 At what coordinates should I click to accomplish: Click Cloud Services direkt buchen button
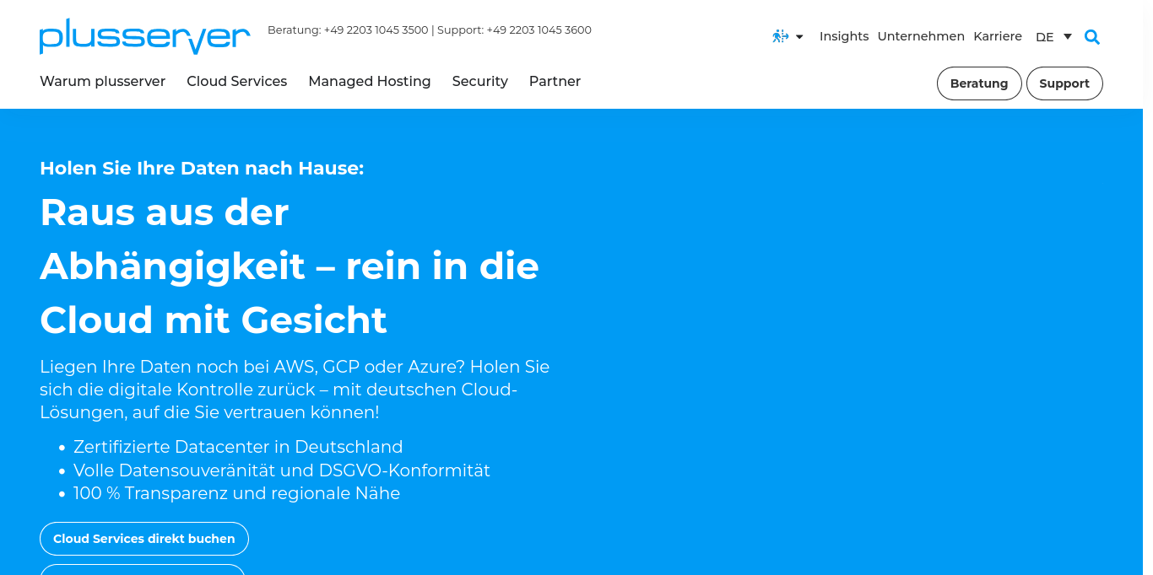144,539
